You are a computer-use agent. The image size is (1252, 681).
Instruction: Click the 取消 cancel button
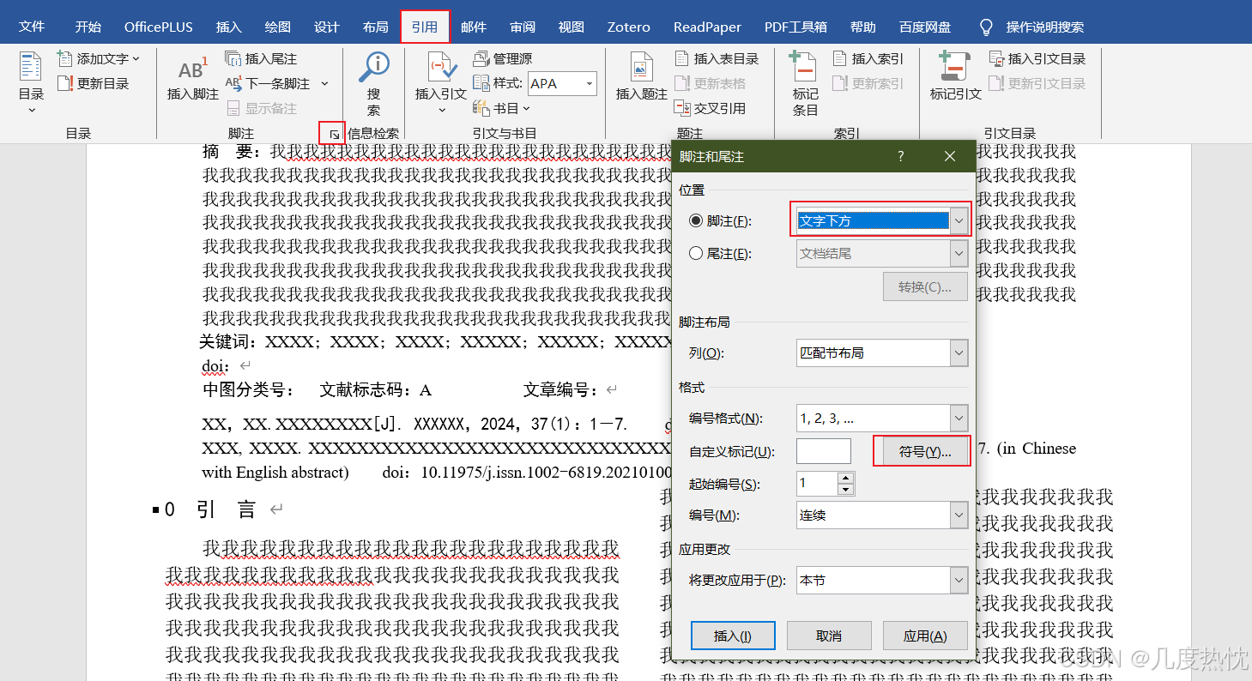[829, 636]
